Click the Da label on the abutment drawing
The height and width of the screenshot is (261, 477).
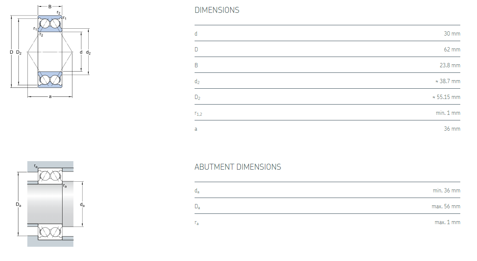coord(18,205)
